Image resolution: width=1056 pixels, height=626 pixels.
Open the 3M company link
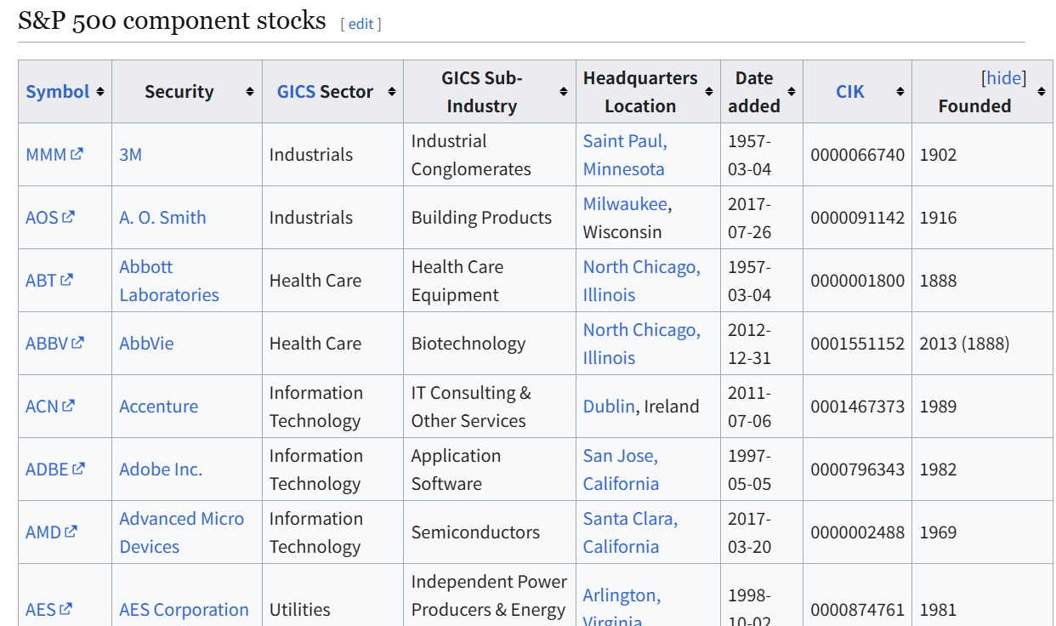coord(130,155)
